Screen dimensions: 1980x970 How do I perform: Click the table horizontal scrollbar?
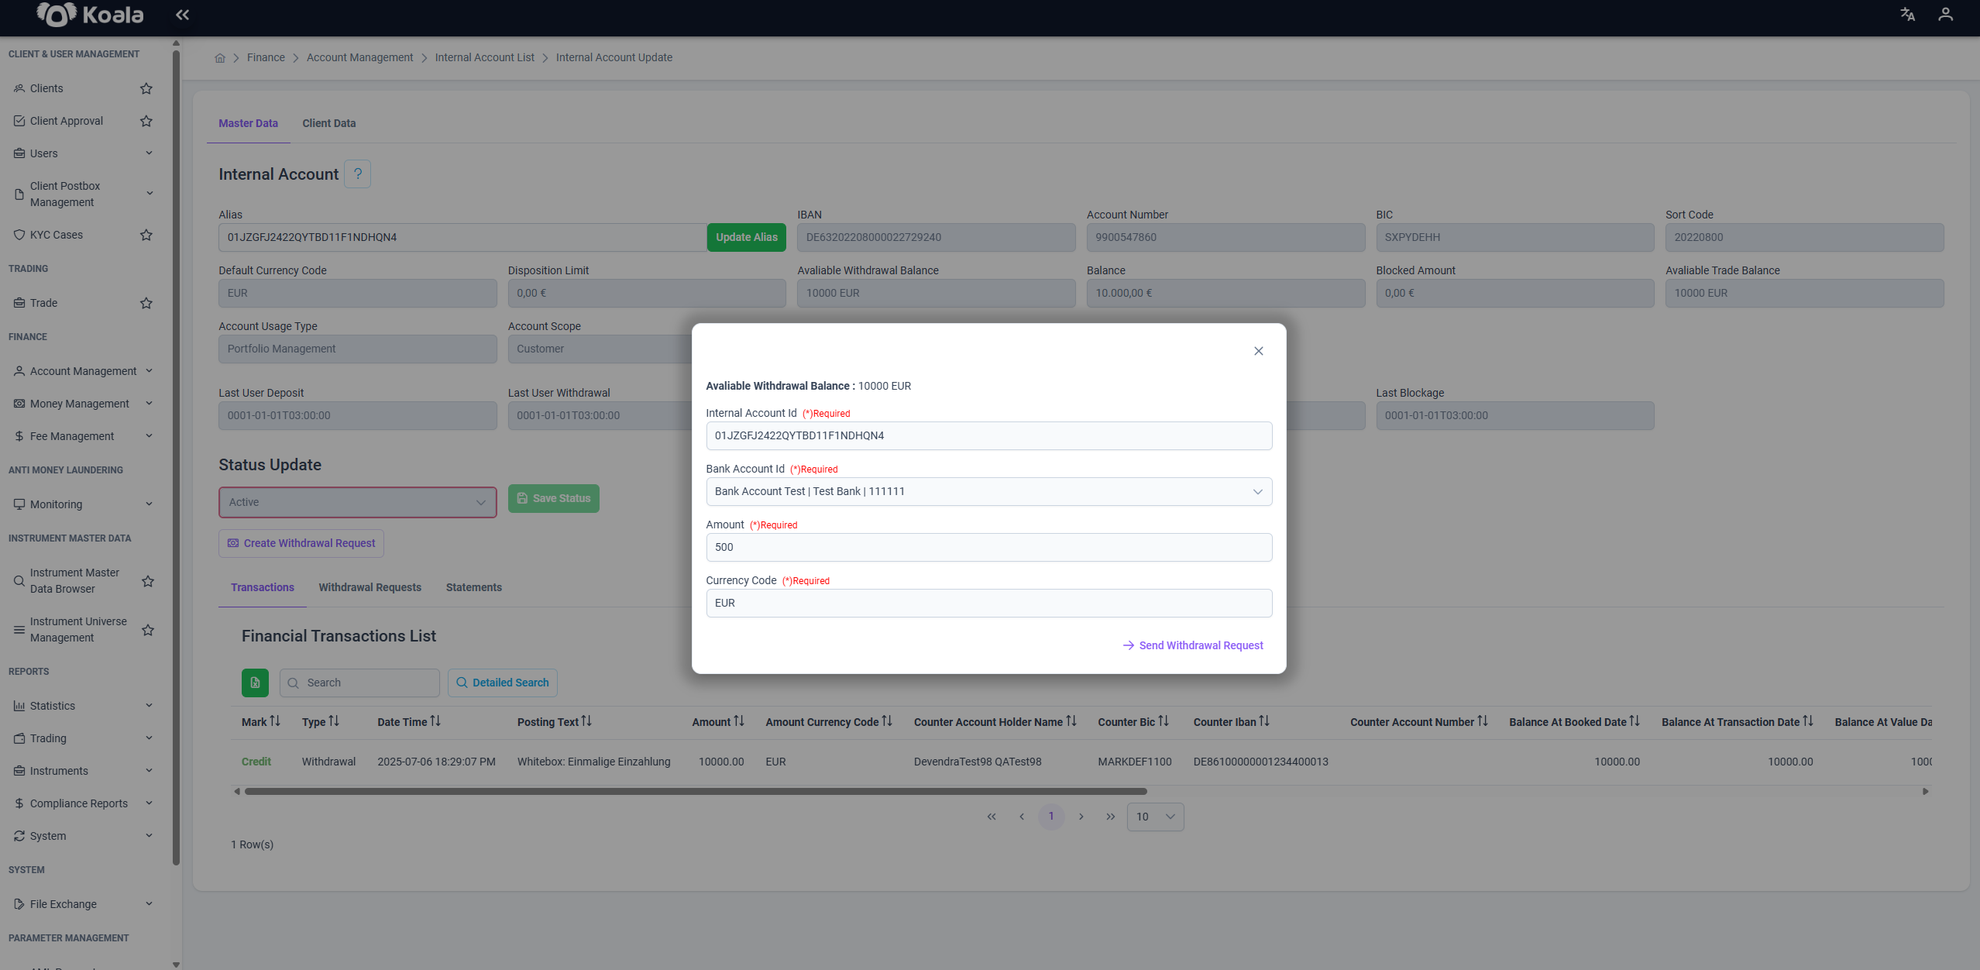tap(696, 791)
